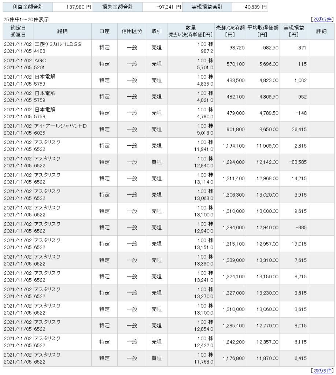Click realized profit 1,002
Screen dimensions: 336x375
click(300, 80)
